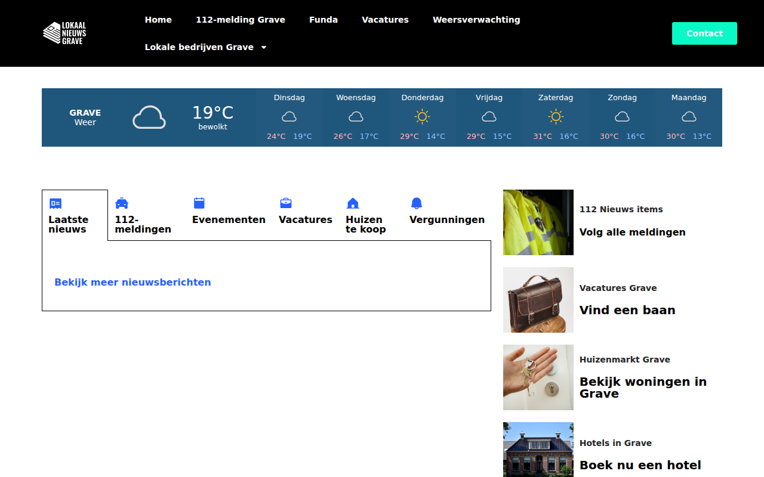Click the 19°C current temperature
The image size is (764, 477).
(x=213, y=113)
